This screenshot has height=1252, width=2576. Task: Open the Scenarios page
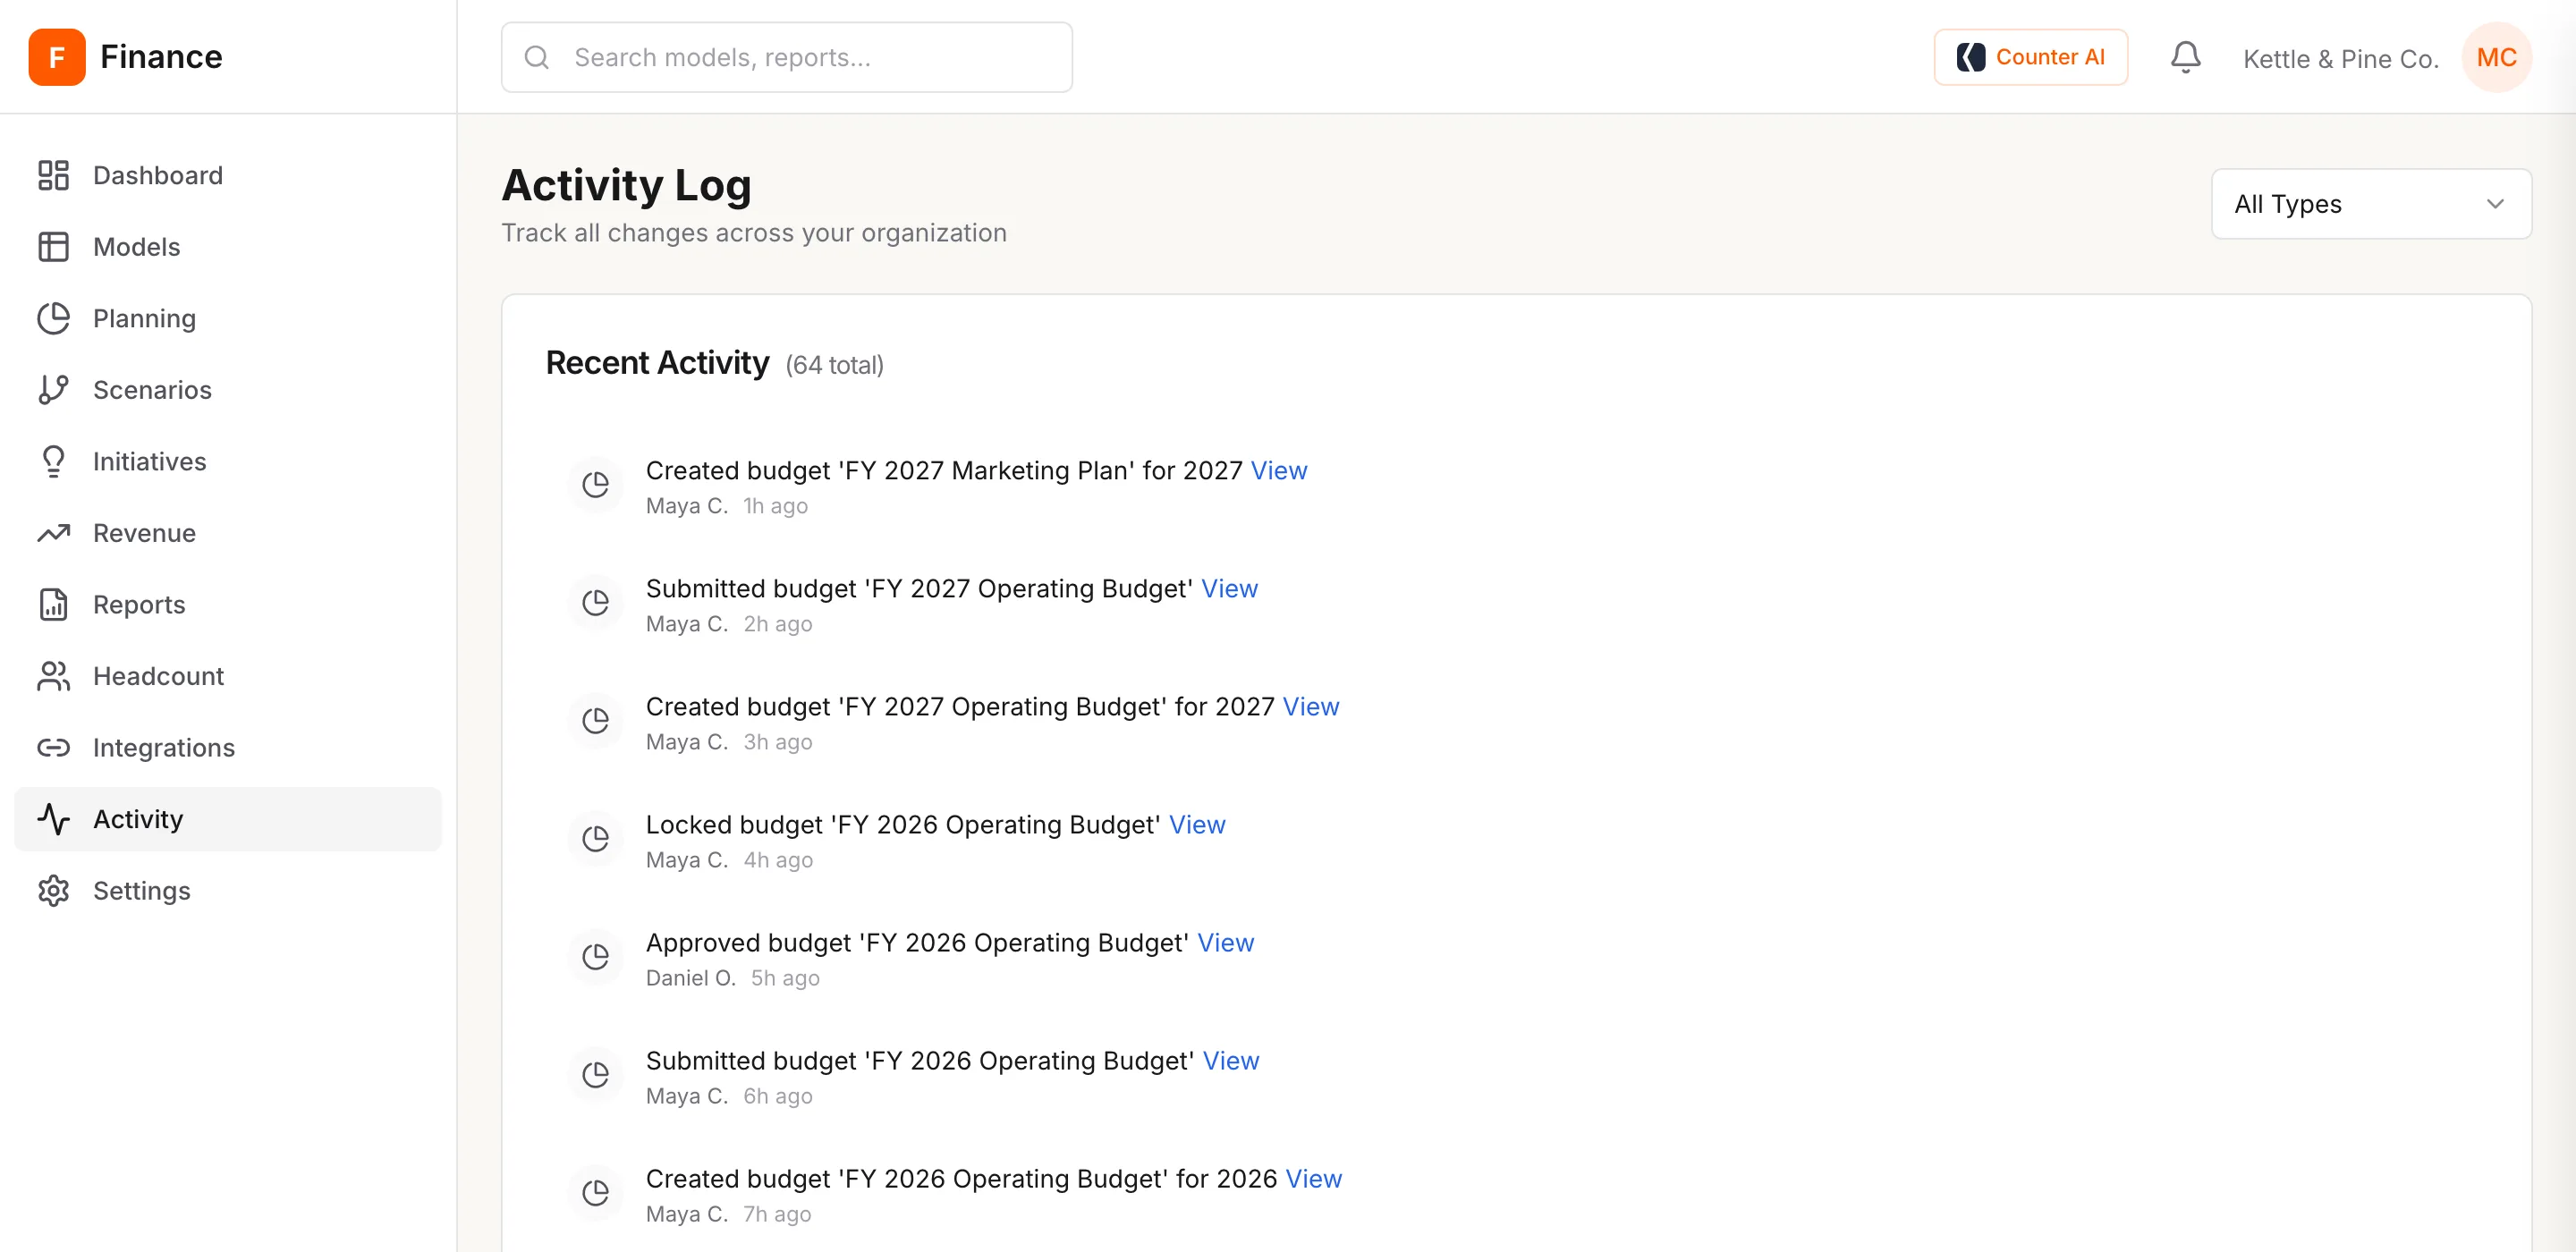pos(227,390)
